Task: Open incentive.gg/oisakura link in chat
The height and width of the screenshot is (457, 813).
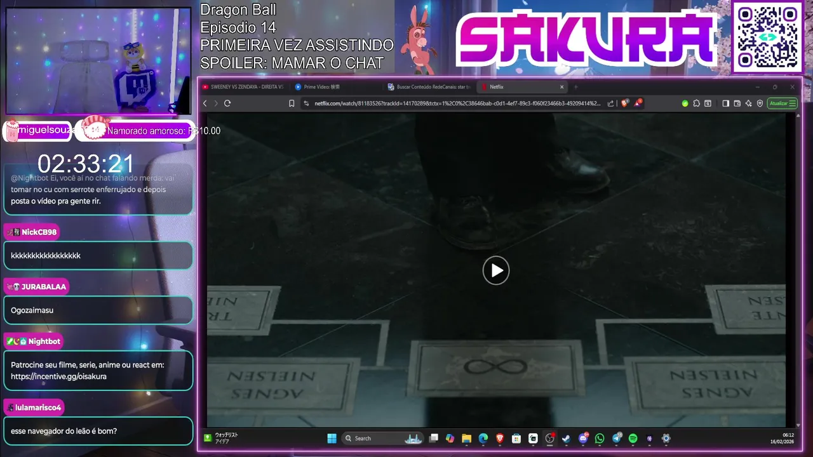Action: 58,376
